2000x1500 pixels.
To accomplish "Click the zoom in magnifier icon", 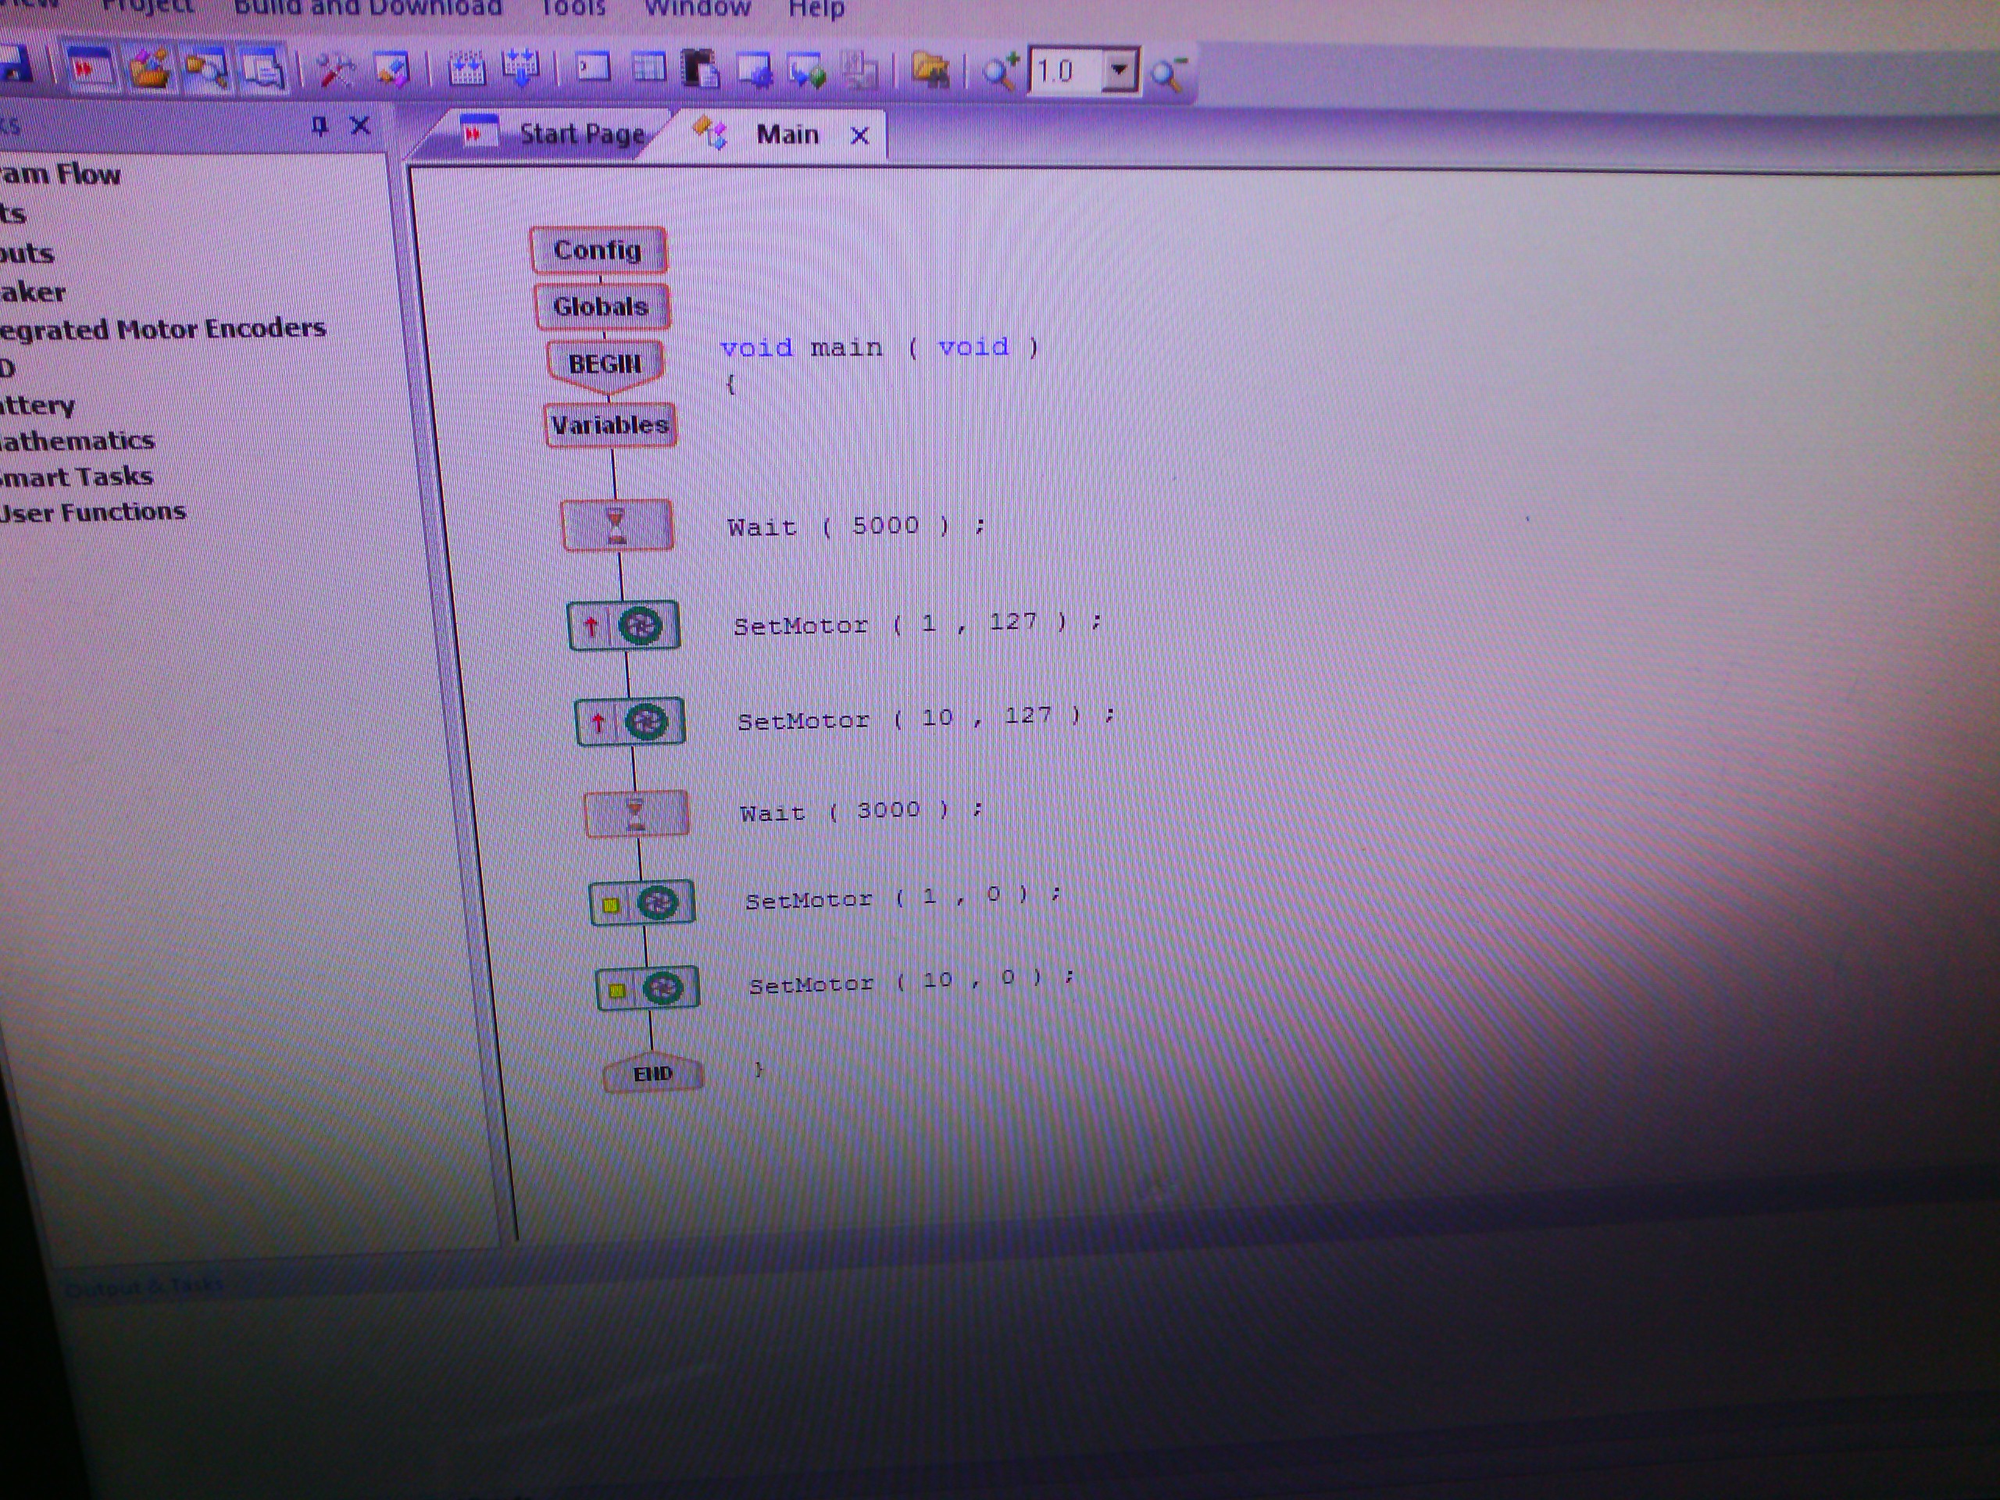I will (1001, 71).
